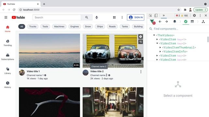The width and height of the screenshot is (209, 117).
Task: Open Video title 2 options menu
Action: (141, 72)
